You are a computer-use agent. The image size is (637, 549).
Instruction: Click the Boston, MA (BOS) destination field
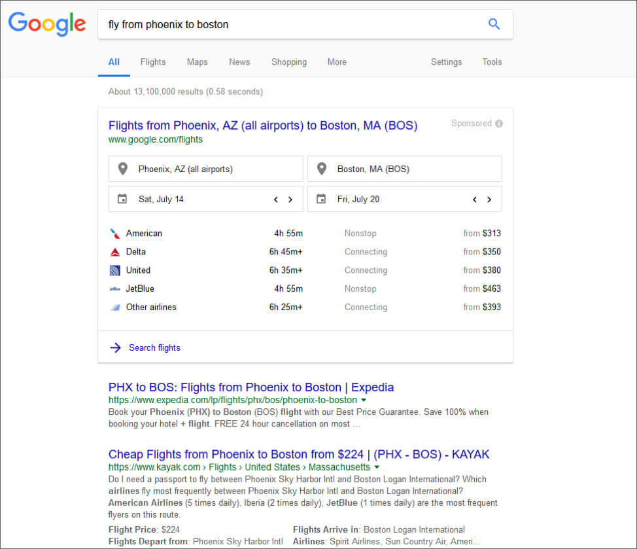(405, 169)
